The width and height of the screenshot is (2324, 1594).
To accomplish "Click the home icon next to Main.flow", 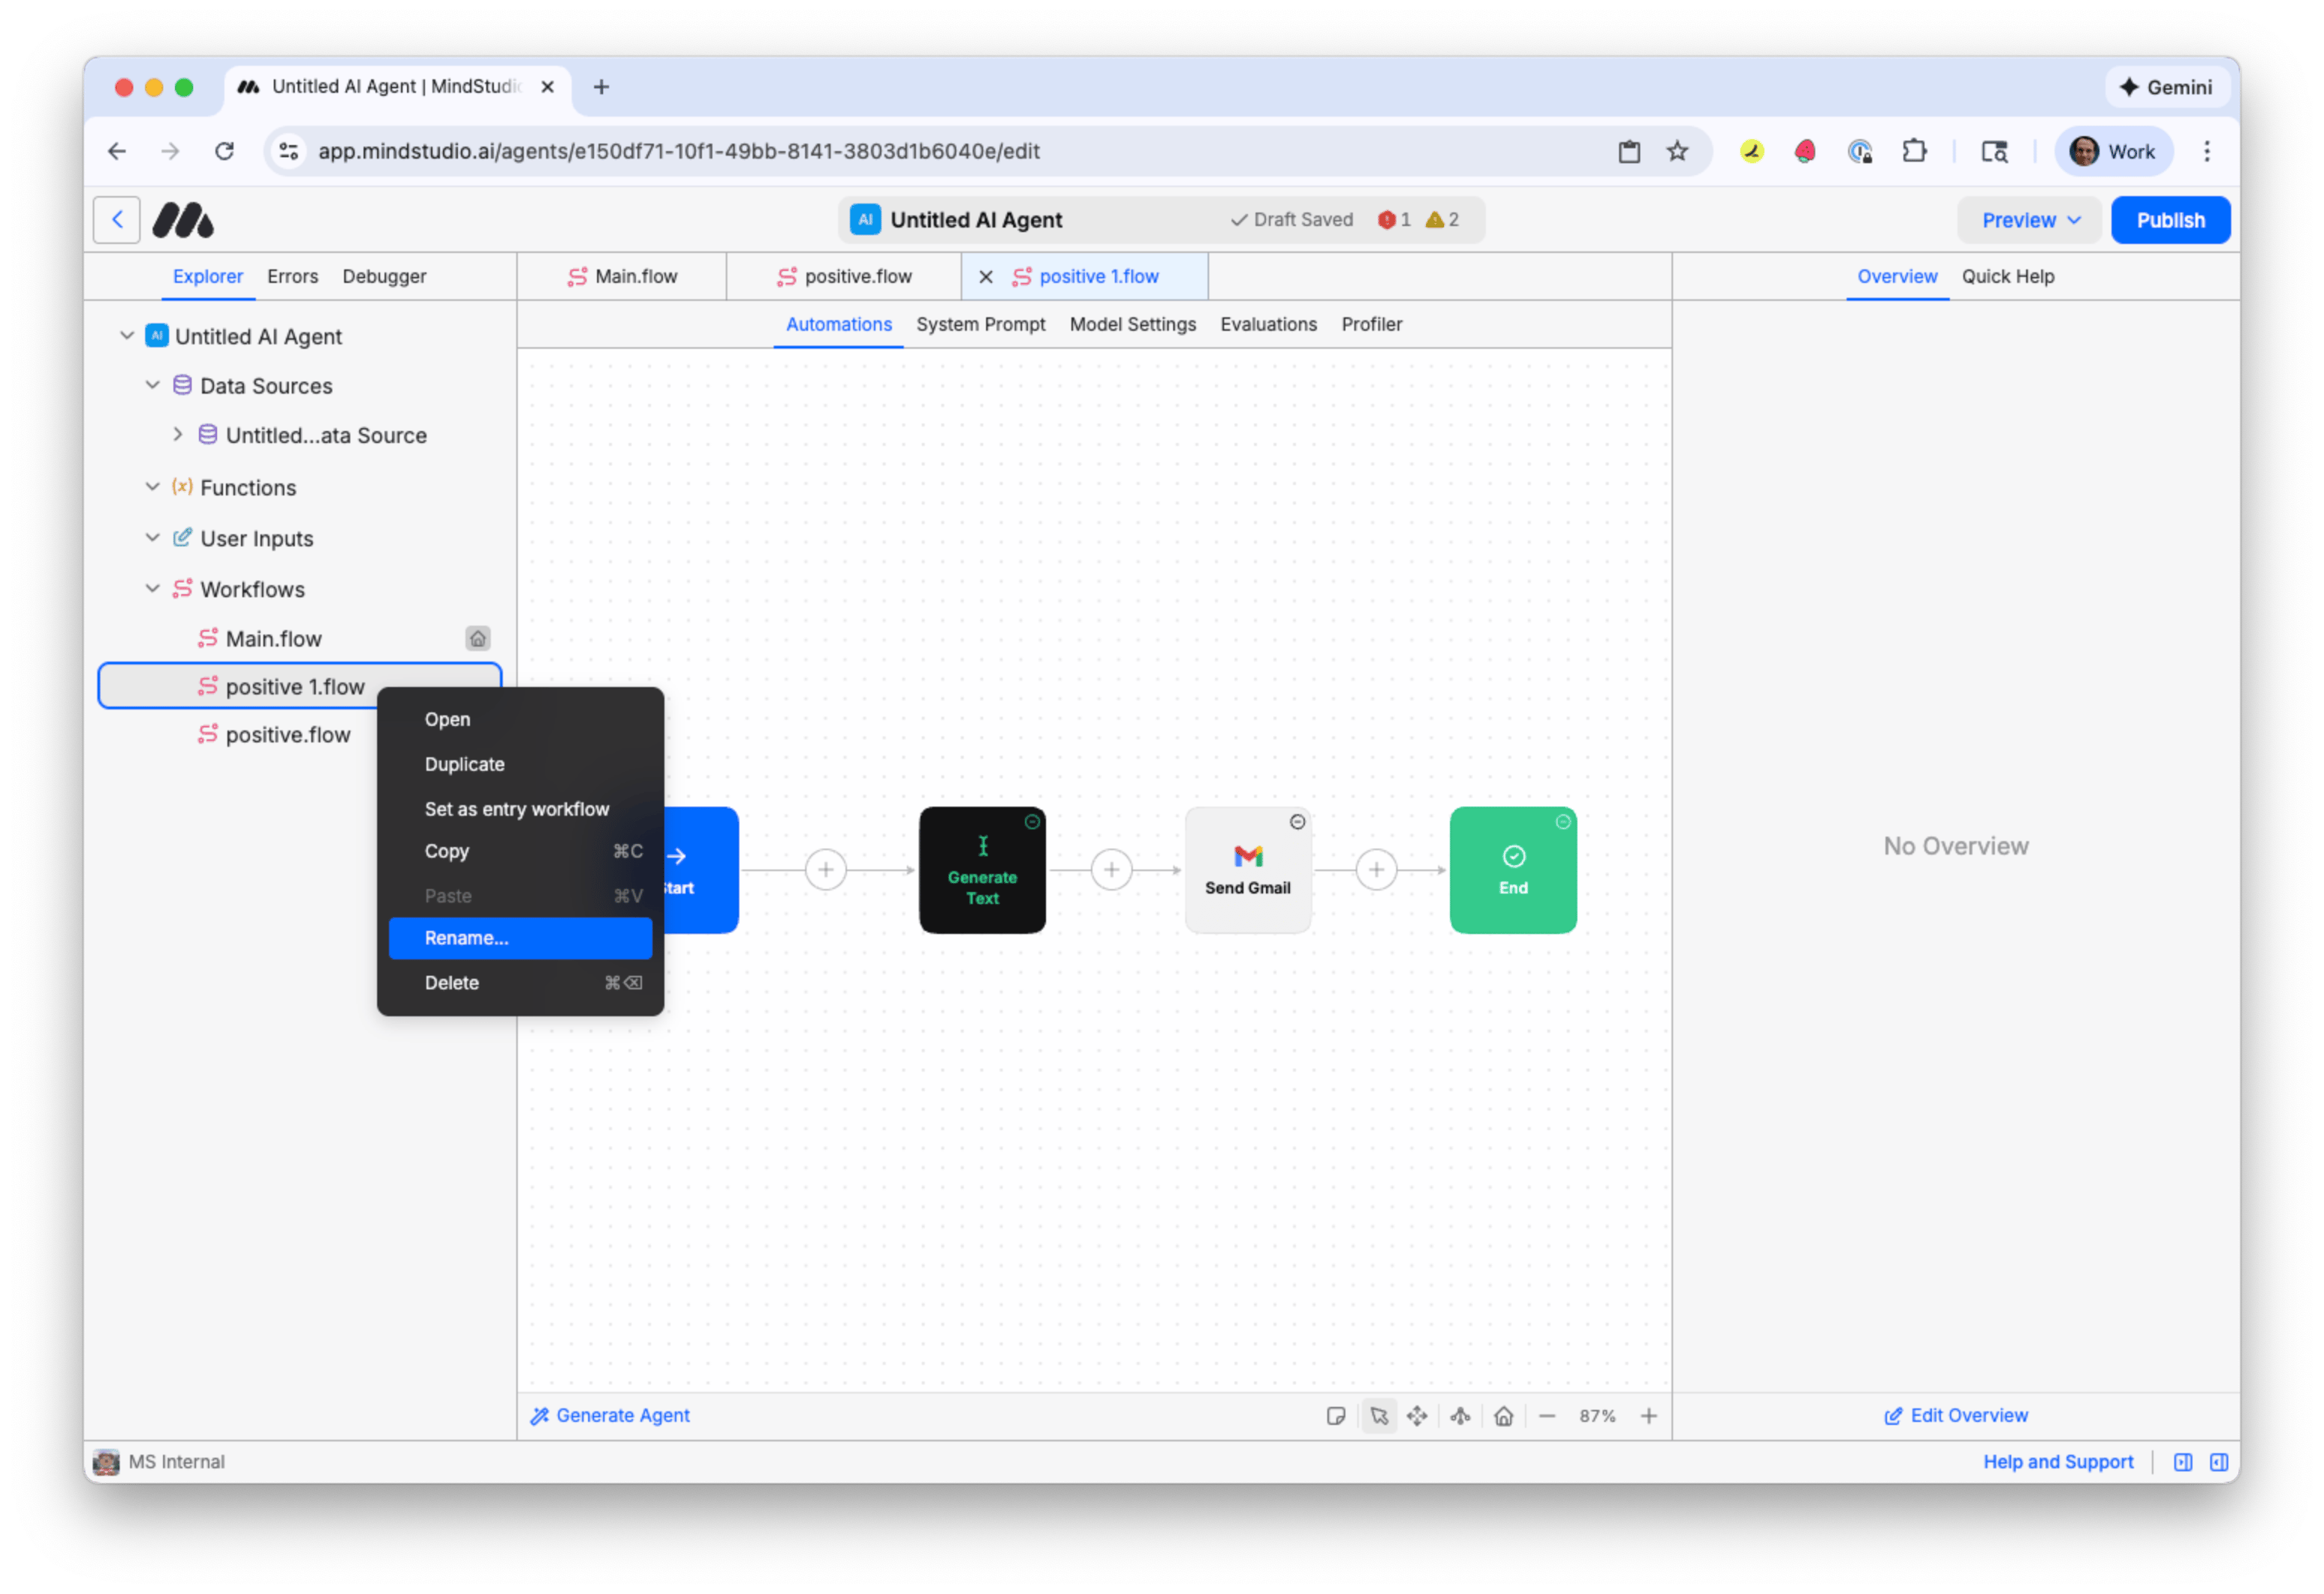I will pos(478,638).
